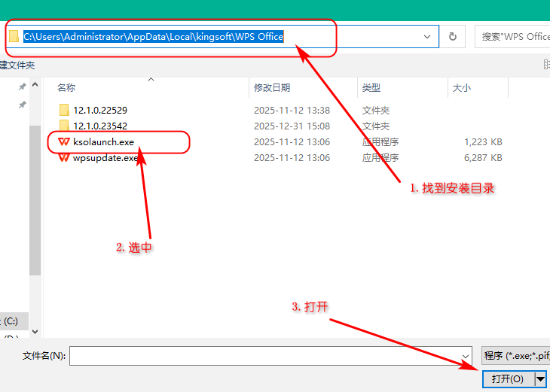Refresh the folder using the reload icon

pyautogui.click(x=453, y=36)
